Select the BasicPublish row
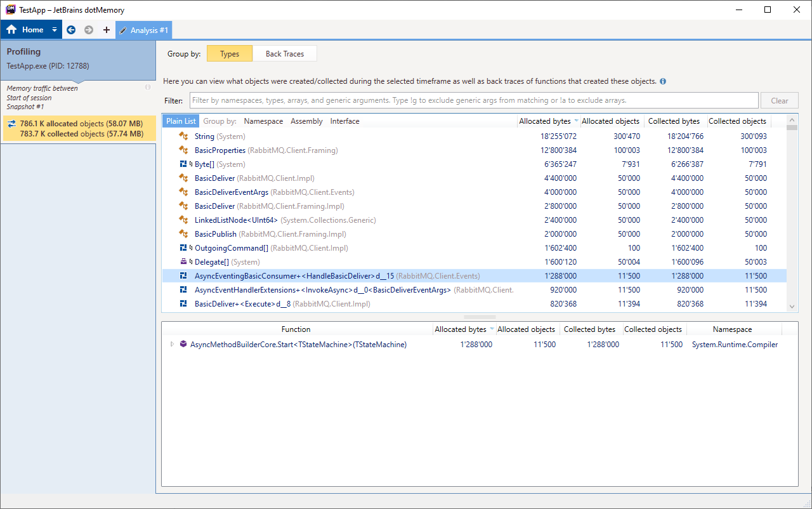The width and height of the screenshot is (812, 509). [474, 234]
